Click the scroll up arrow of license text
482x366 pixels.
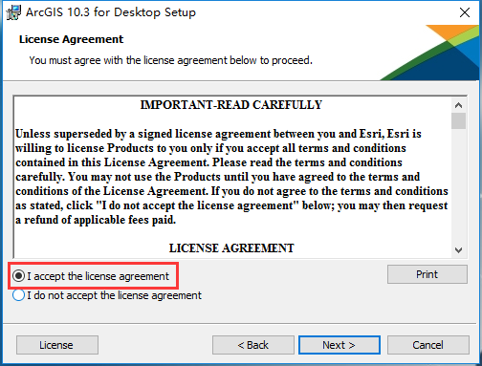click(458, 105)
